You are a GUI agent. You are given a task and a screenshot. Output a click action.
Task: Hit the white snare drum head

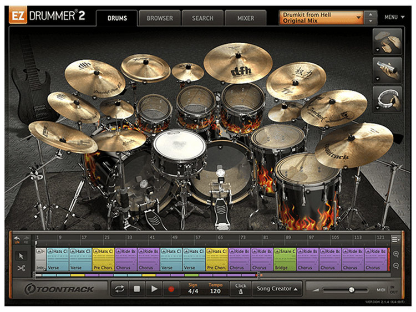click(x=180, y=144)
